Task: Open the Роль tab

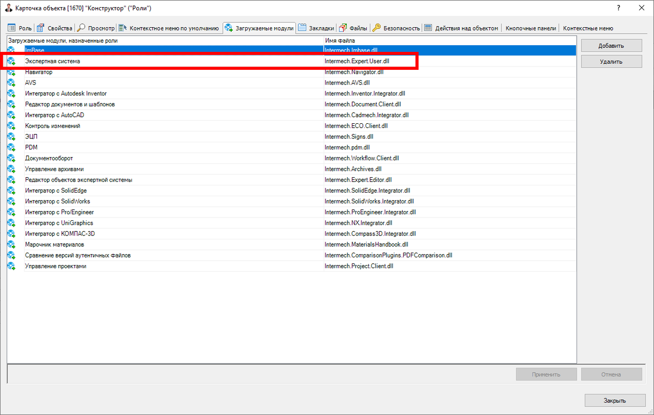Action: [x=20, y=28]
